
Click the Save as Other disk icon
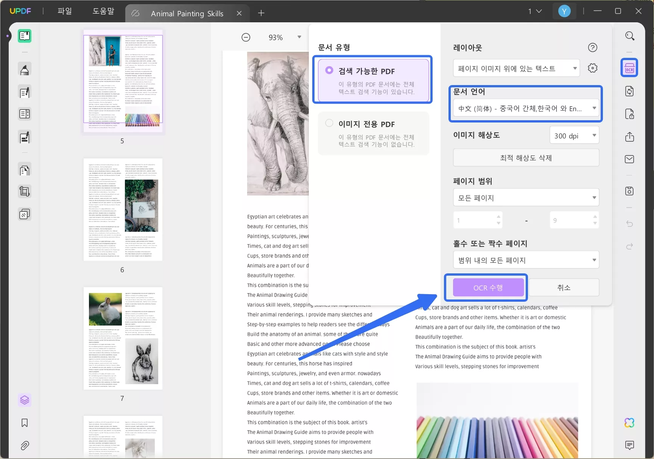[629, 191]
